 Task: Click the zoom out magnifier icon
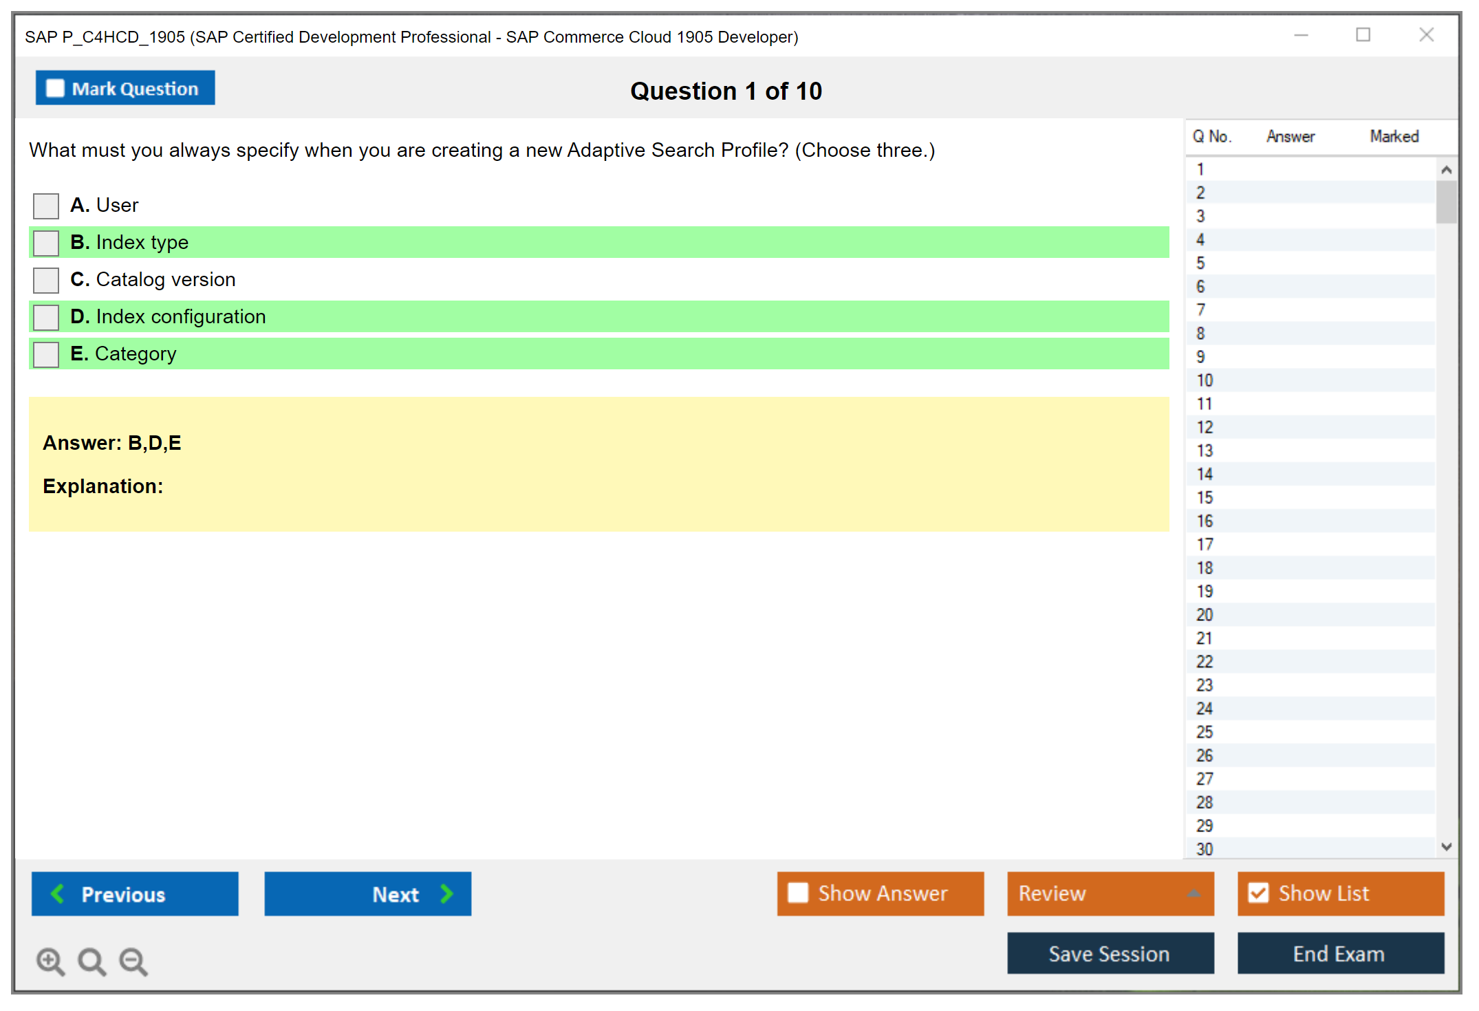[x=133, y=961]
